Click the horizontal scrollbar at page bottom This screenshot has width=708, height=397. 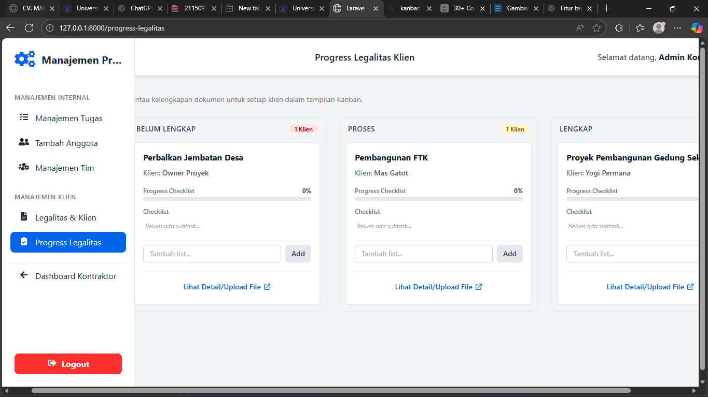(332, 391)
